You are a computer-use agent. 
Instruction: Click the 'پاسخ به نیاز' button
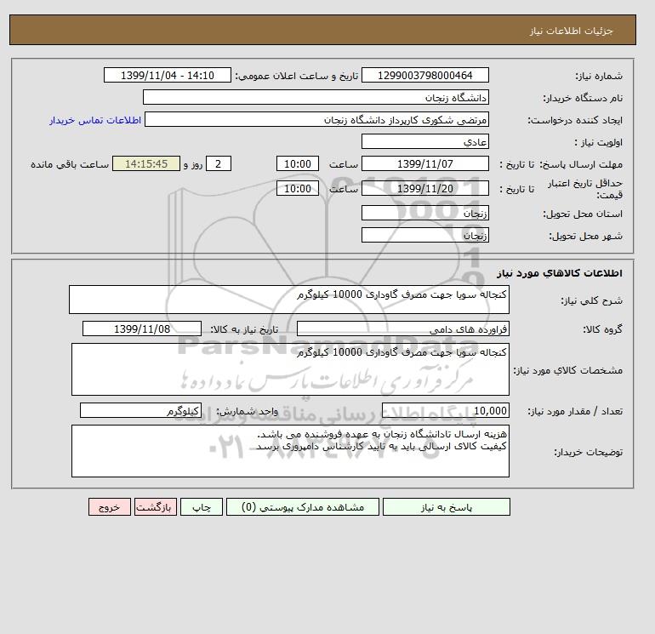pyautogui.click(x=446, y=507)
